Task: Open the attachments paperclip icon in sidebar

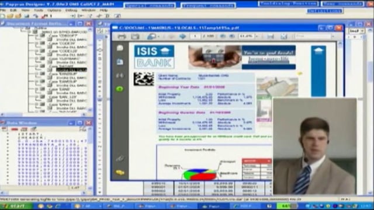Action: [x=120, y=158]
